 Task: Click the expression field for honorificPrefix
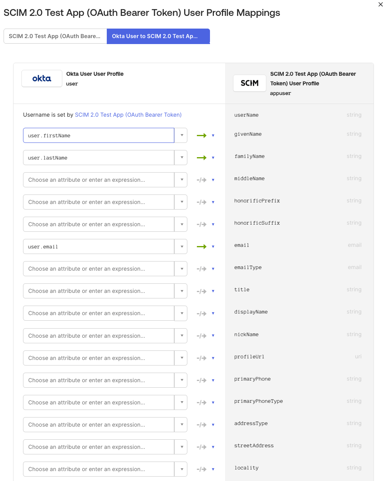99,202
